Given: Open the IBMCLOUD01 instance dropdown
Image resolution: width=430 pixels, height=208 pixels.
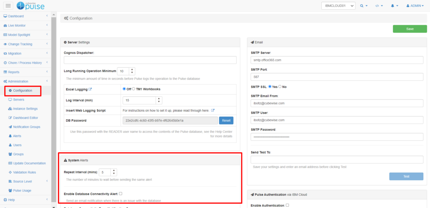Looking at the screenshot, I should coord(338,6).
